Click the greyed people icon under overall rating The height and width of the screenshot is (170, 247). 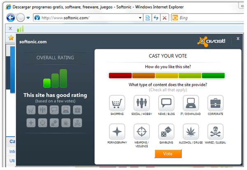click(x=42, y=110)
